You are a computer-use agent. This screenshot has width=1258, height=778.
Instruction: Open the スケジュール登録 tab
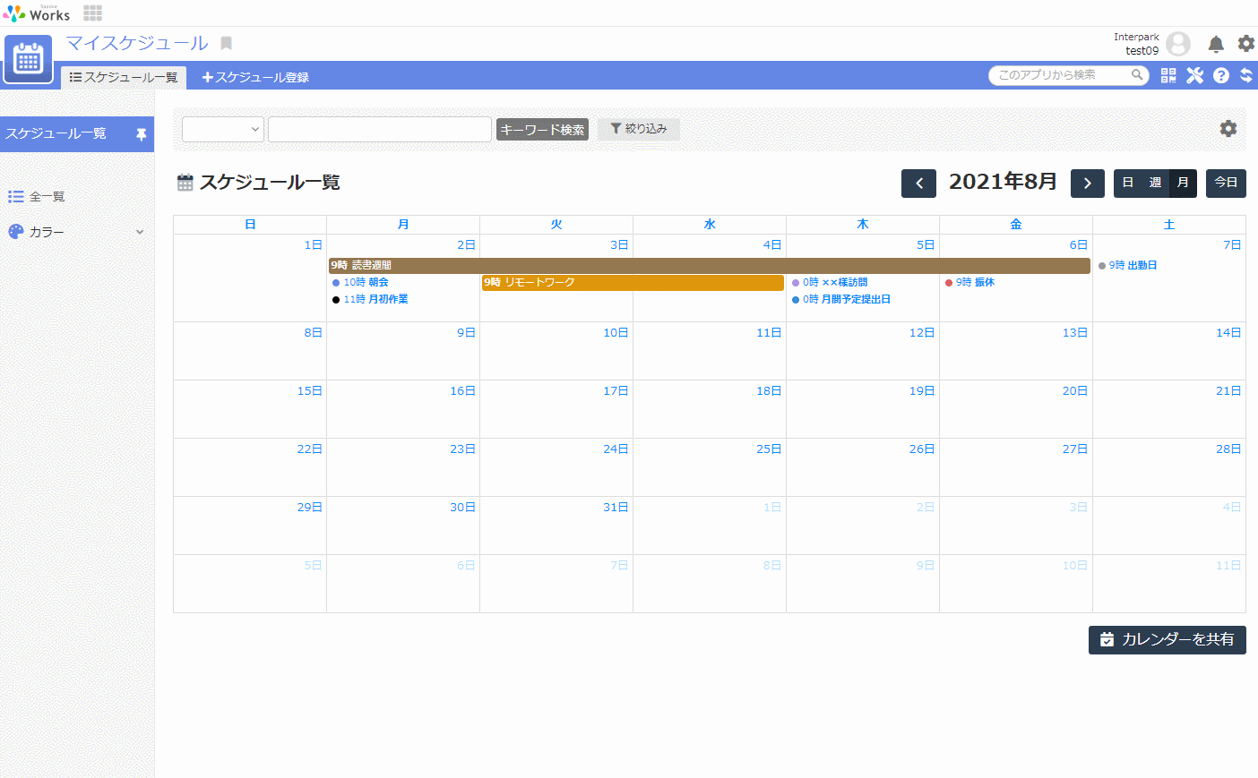pos(255,77)
